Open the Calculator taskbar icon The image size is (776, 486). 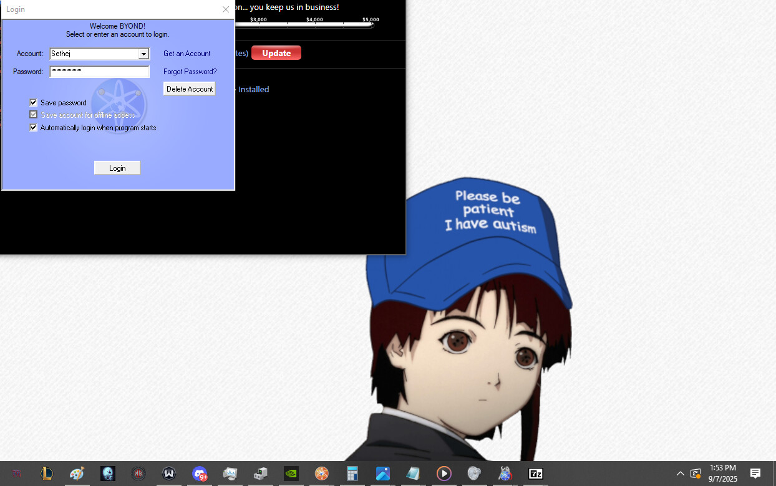tap(352, 474)
